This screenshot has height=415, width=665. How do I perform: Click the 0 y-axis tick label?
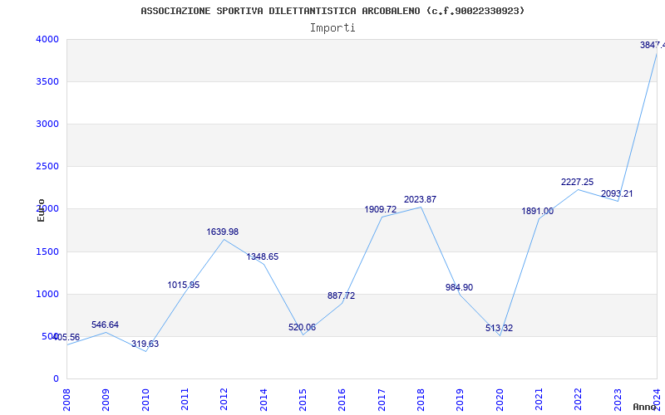(x=56, y=379)
